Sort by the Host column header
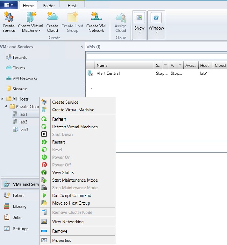The width and height of the screenshot is (227, 245). coord(206,65)
